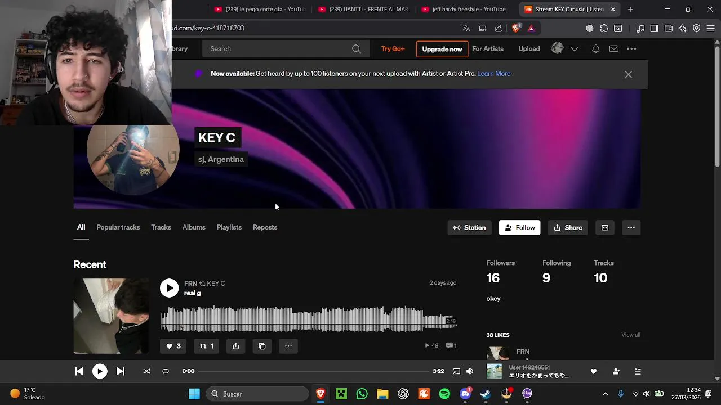This screenshot has height=405, width=721.
Task: Toggle the browser sidebar panel icon
Action: click(x=654, y=28)
